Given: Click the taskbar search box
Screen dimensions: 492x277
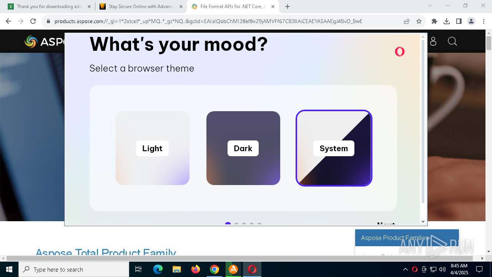Looking at the screenshot, I should pos(74,269).
